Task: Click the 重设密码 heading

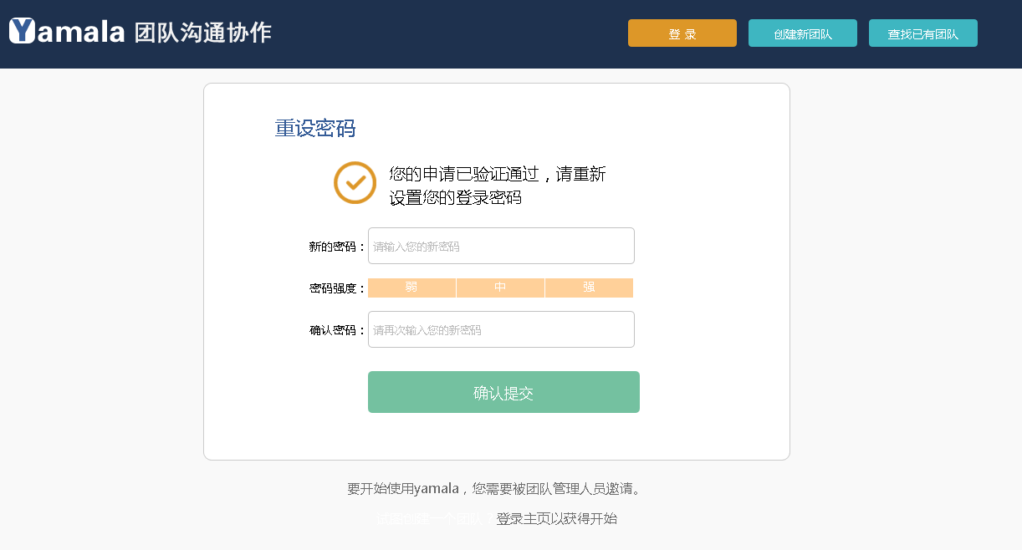Action: click(315, 128)
